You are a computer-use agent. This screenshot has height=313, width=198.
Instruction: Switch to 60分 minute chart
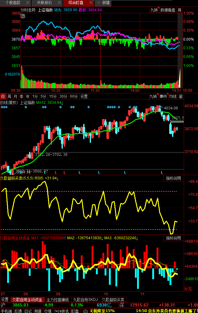click(74, 96)
